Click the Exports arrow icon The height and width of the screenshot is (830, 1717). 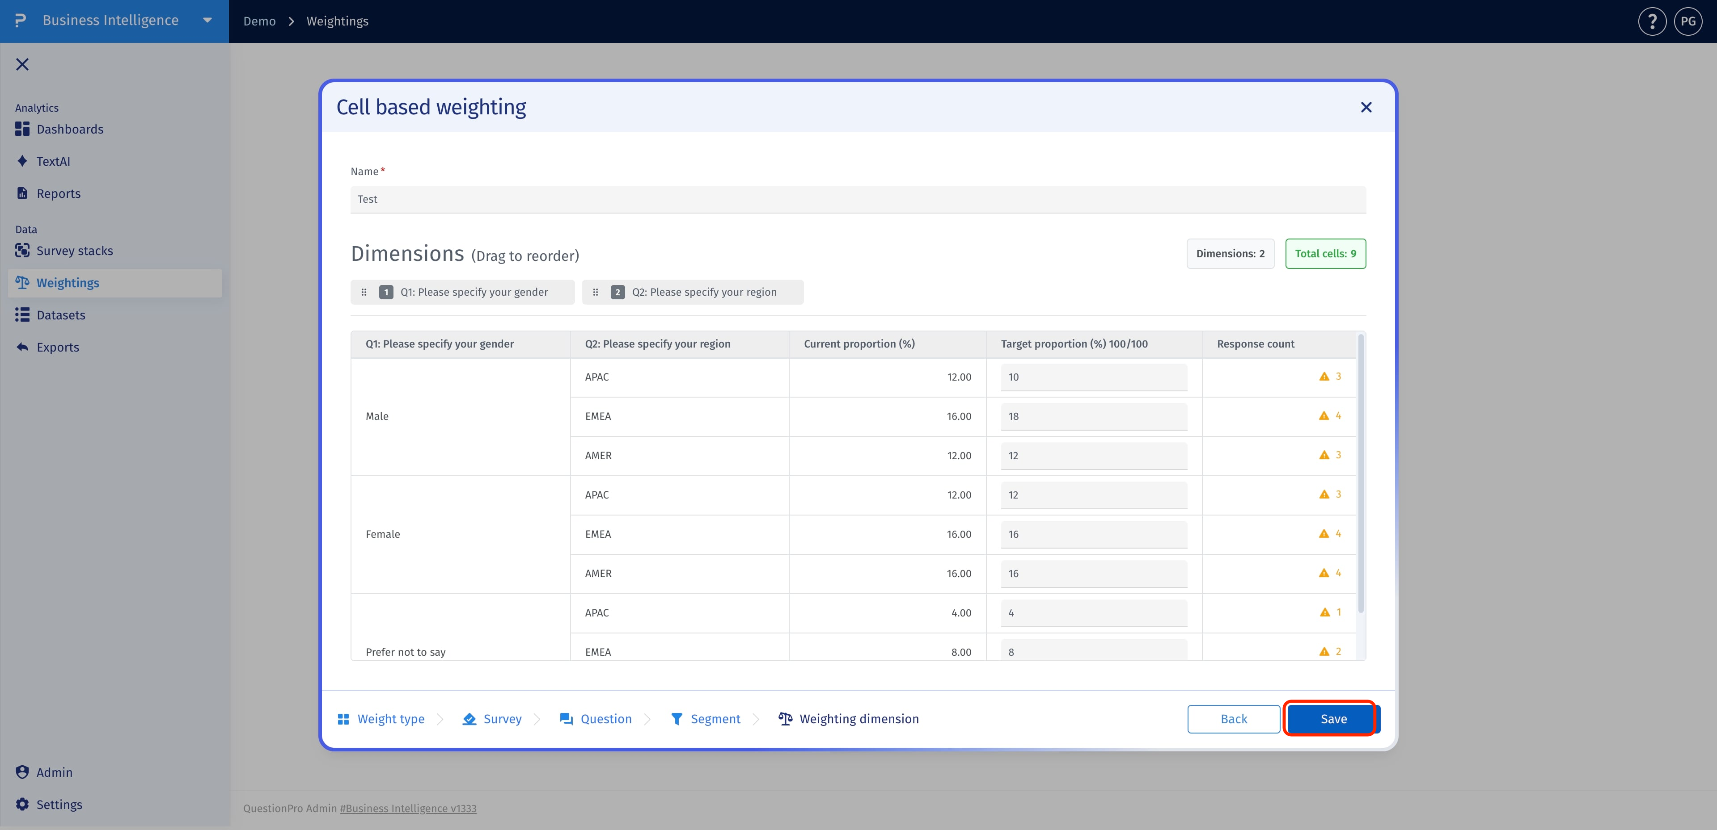click(x=22, y=347)
